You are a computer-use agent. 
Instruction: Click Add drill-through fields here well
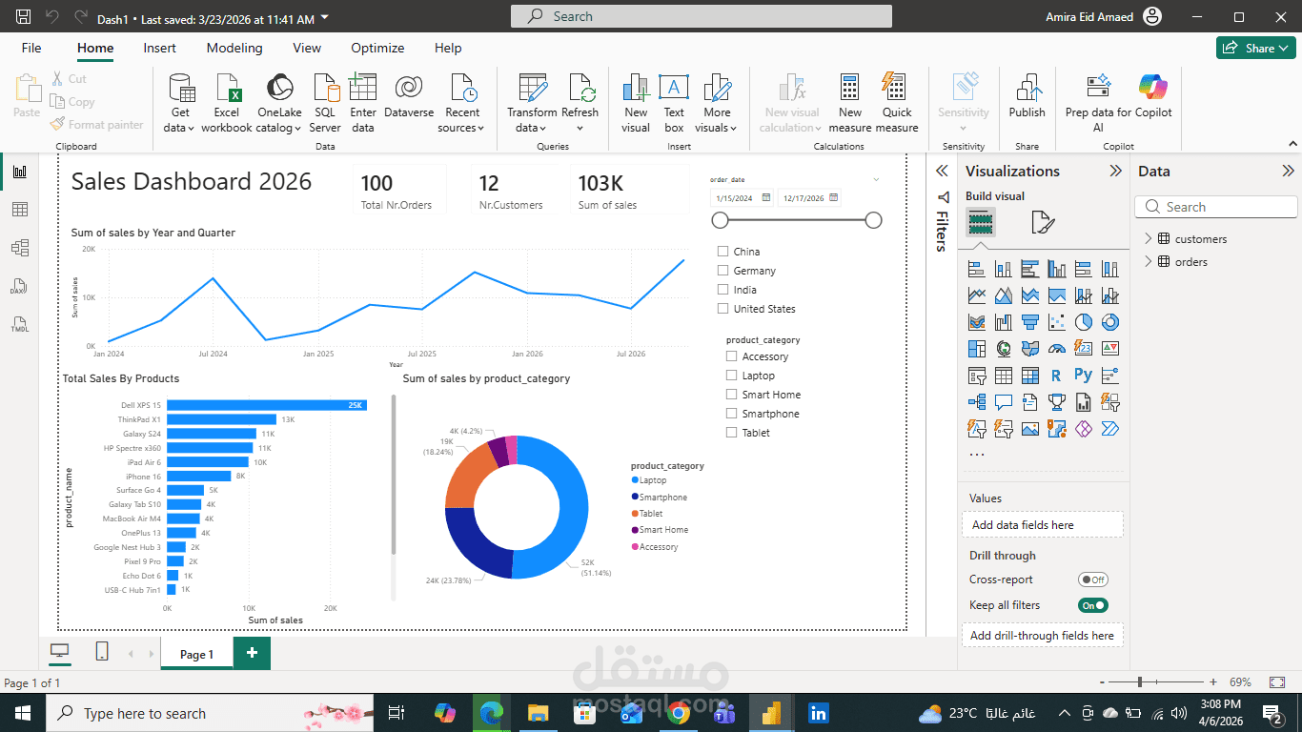(1042, 636)
